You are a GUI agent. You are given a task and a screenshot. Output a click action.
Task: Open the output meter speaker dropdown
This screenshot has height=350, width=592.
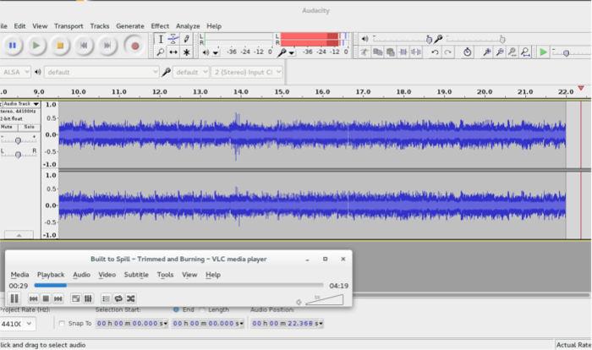pos(216,53)
